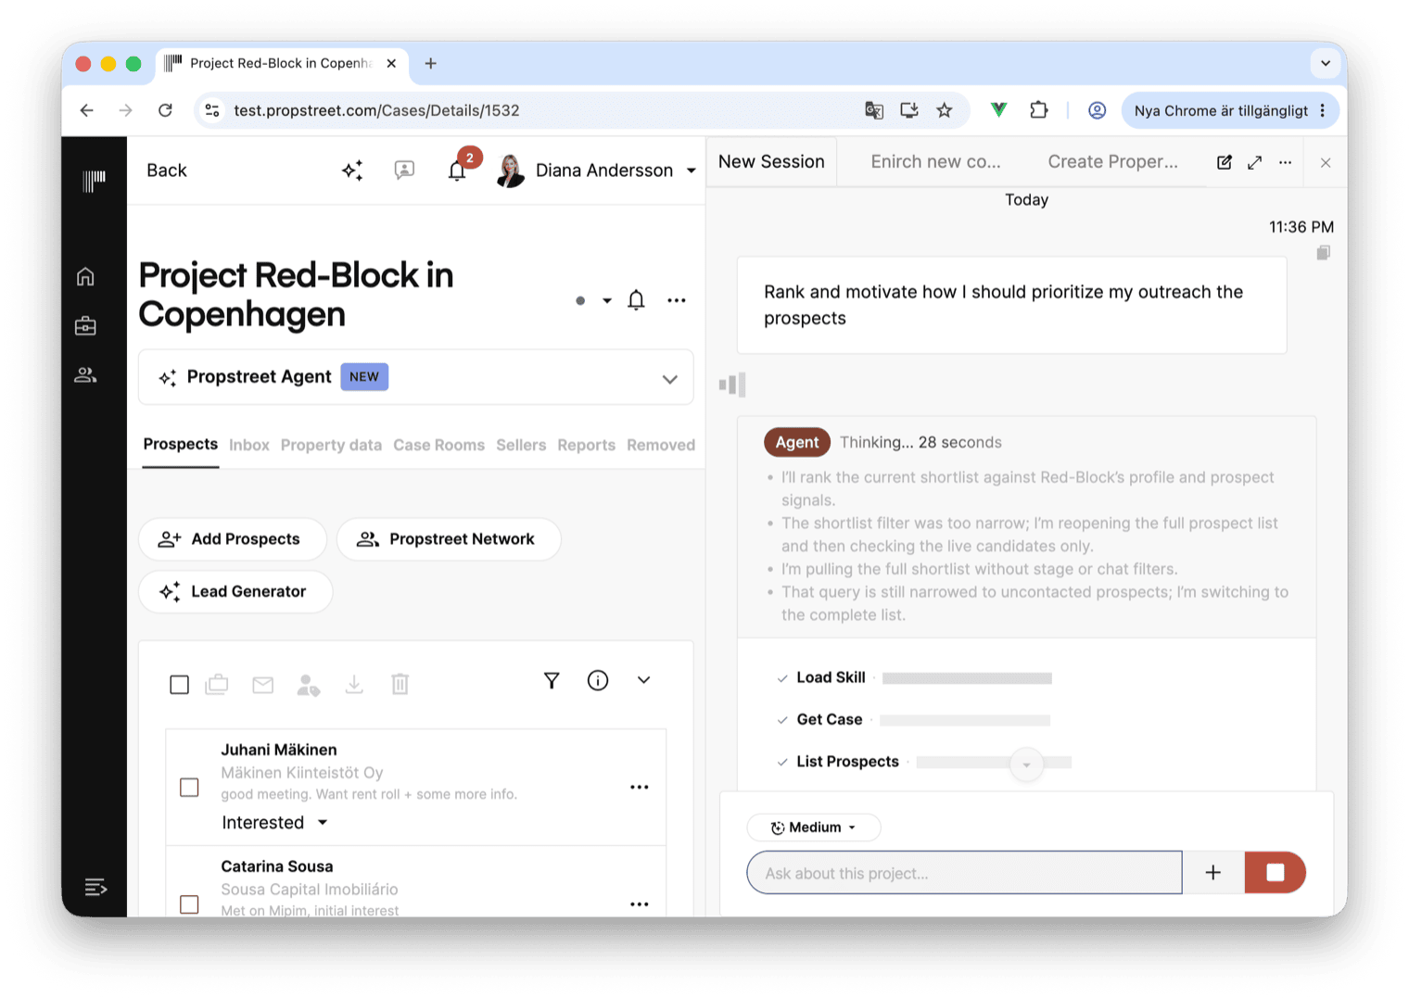Open Chrome extensions puzzle icon
Viewport: 1409px width, 998px height.
pos(1039,110)
